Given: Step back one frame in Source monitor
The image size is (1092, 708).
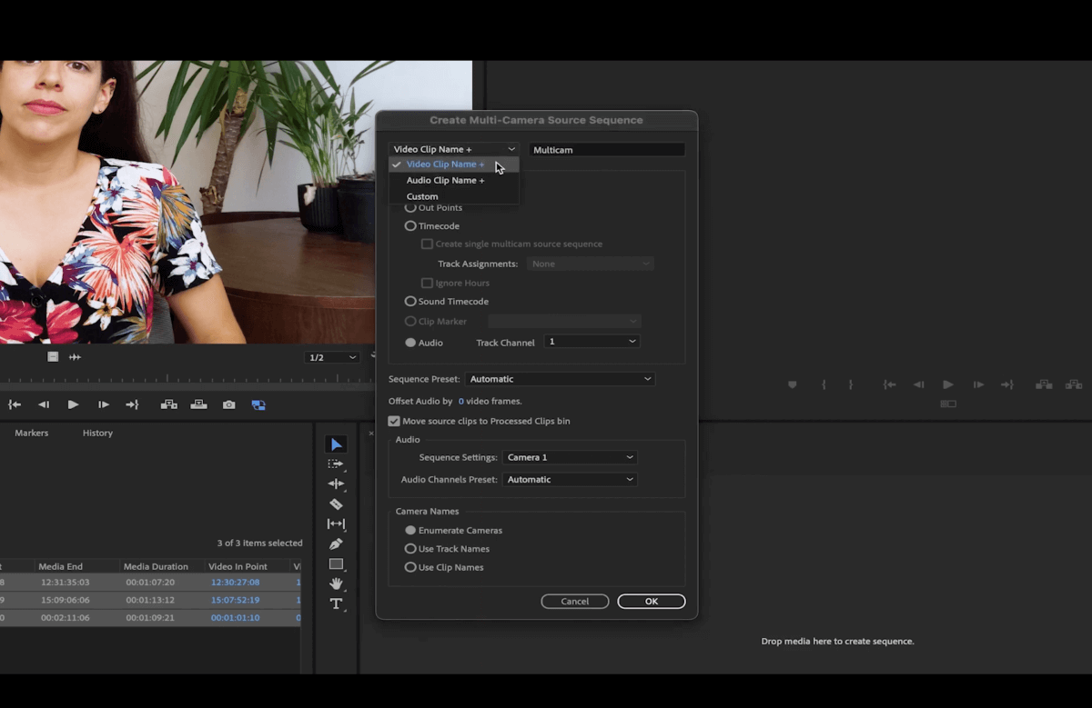Looking at the screenshot, I should click(44, 404).
